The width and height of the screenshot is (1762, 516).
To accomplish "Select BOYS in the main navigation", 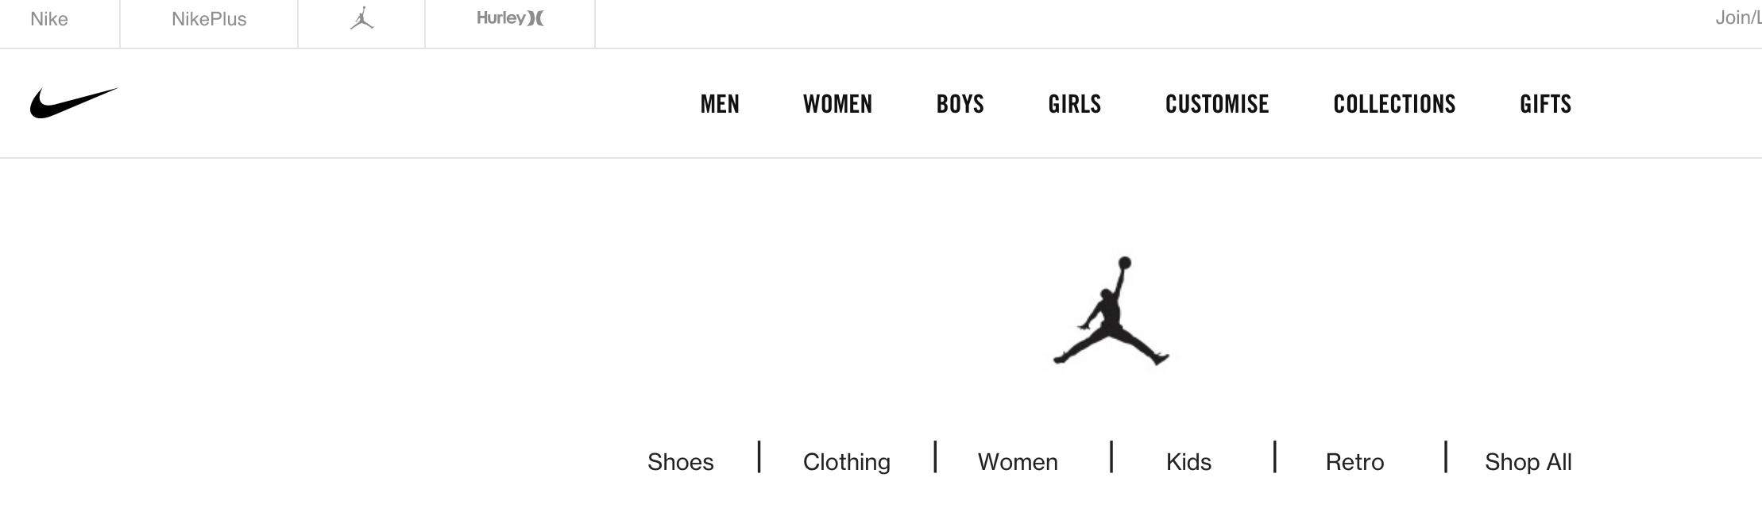I will [960, 104].
